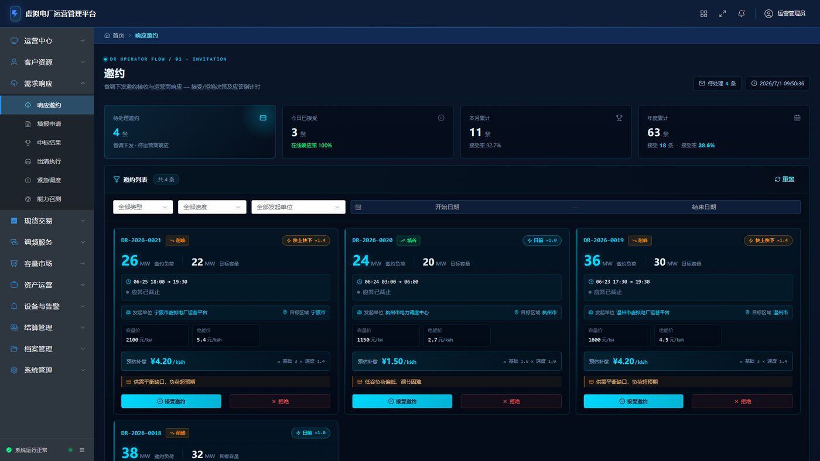Expand the 容量市场 sidebar section

[47, 263]
